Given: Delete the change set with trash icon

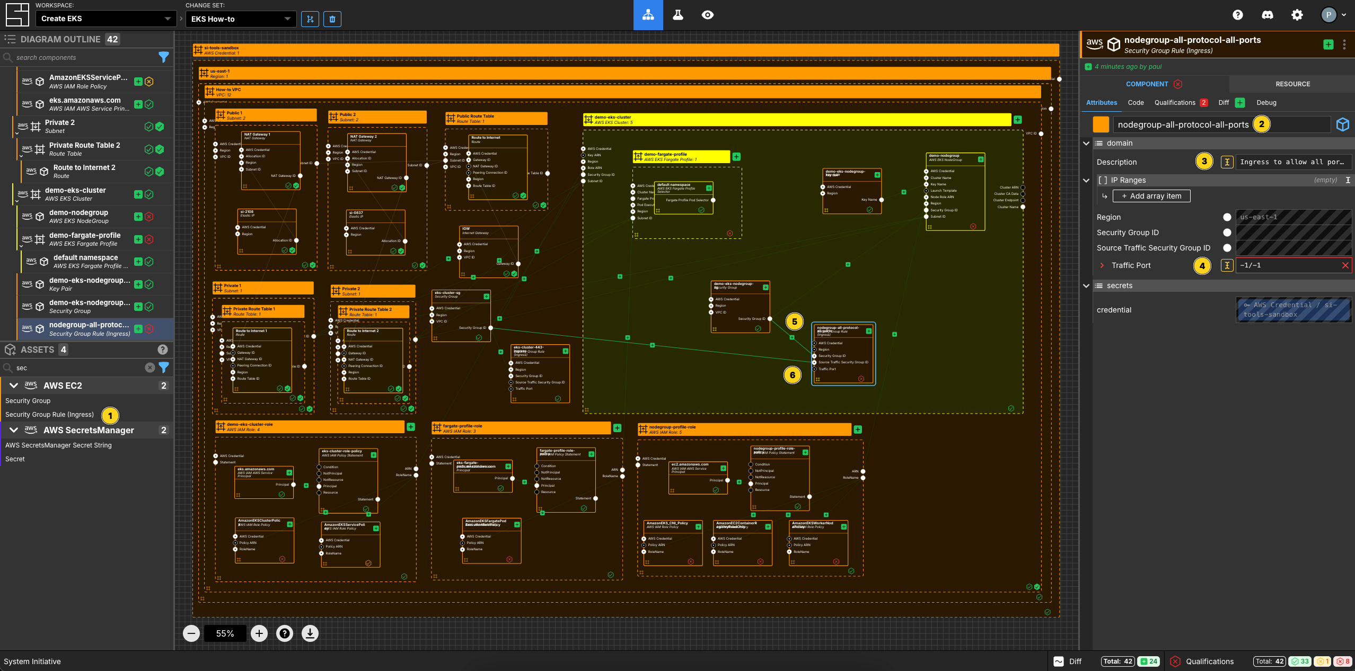Looking at the screenshot, I should point(332,19).
